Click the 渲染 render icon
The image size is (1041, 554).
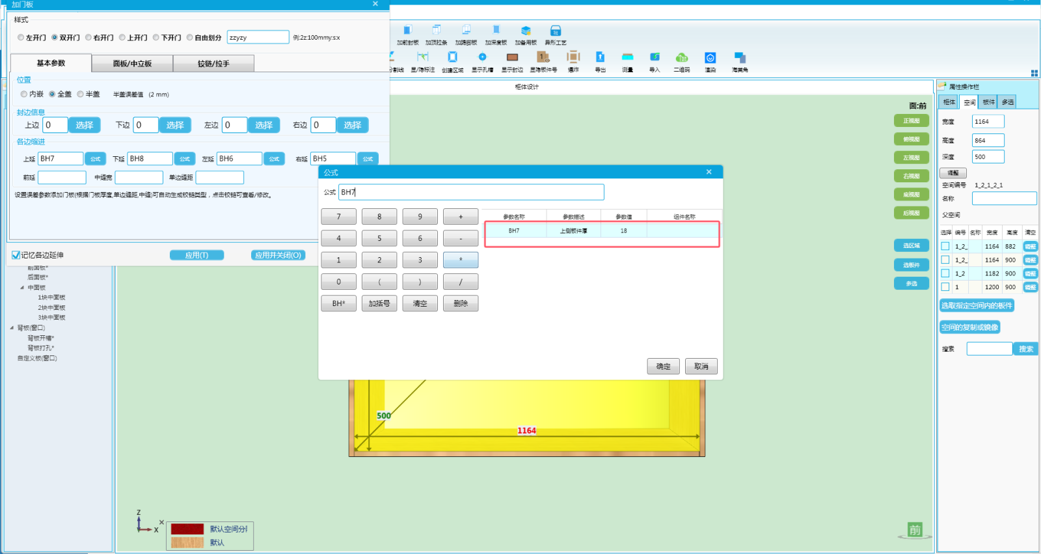point(710,62)
